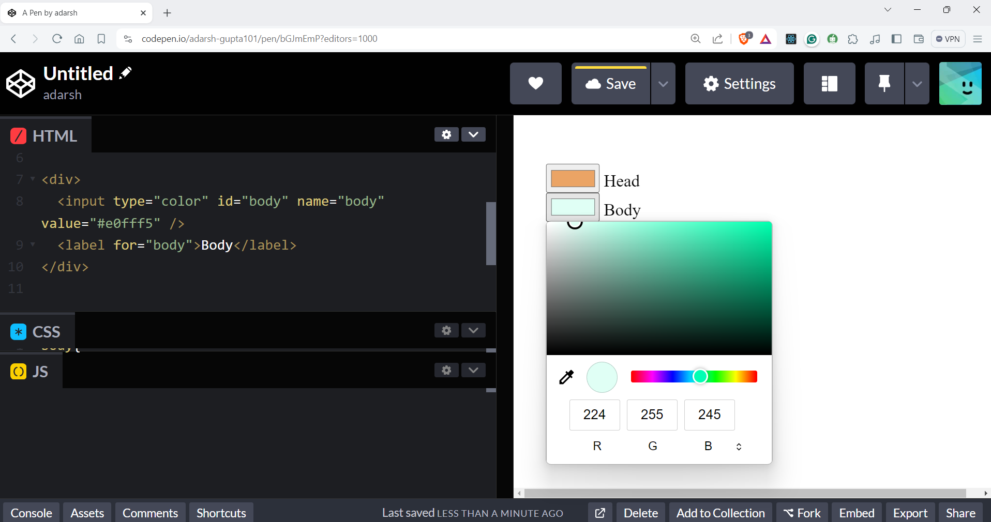Toggle the Brave VPN button
The width and height of the screenshot is (991, 522).
click(x=948, y=39)
